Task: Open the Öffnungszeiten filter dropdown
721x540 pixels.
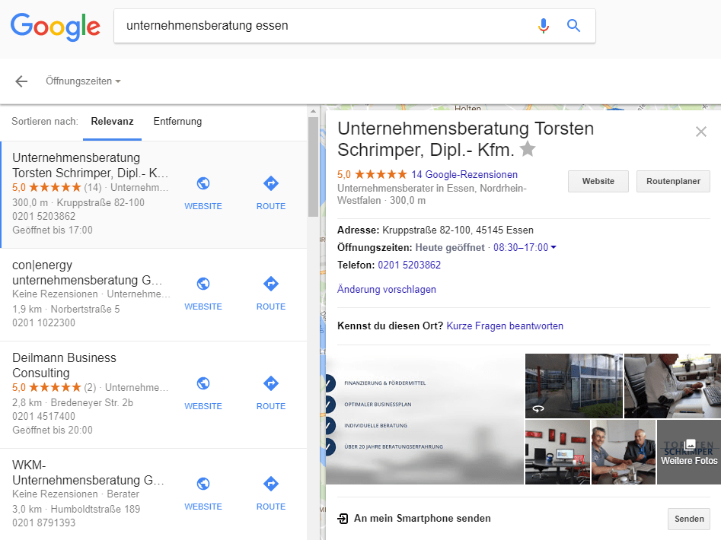Action: coord(83,81)
